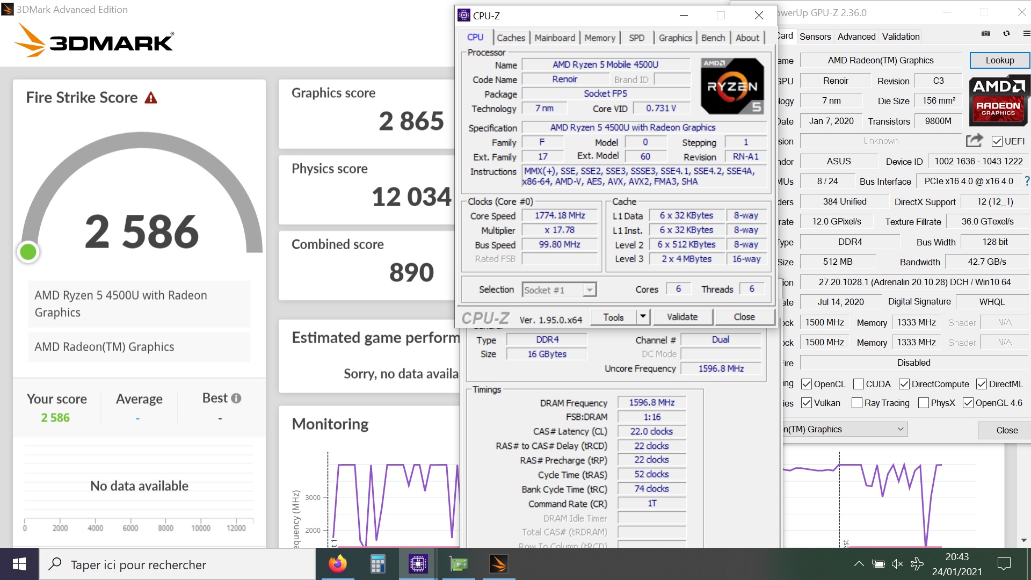Toggle the UEFI checkbox in GPU-Z
1031x580 pixels.
[x=997, y=141]
